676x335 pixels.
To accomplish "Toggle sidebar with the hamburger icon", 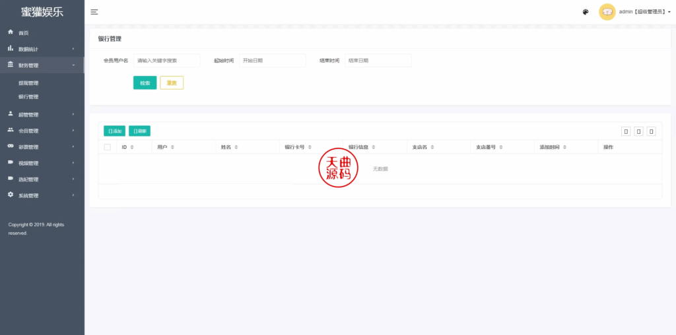I will tap(94, 12).
